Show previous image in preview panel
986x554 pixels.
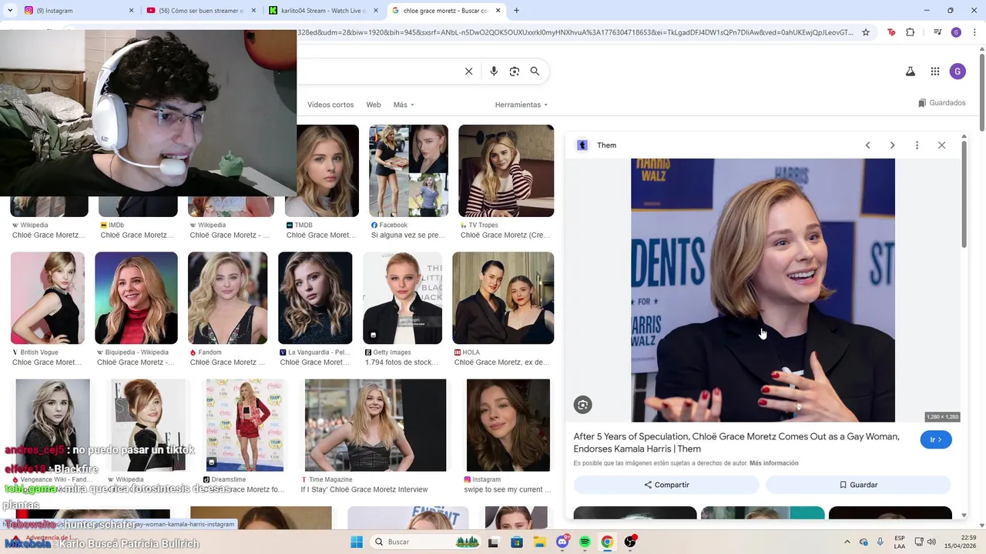click(867, 145)
